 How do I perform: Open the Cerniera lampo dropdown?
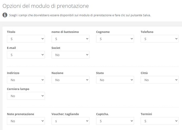click(x=26, y=96)
